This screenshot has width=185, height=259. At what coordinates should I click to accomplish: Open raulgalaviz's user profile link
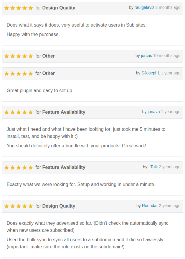[144, 8]
